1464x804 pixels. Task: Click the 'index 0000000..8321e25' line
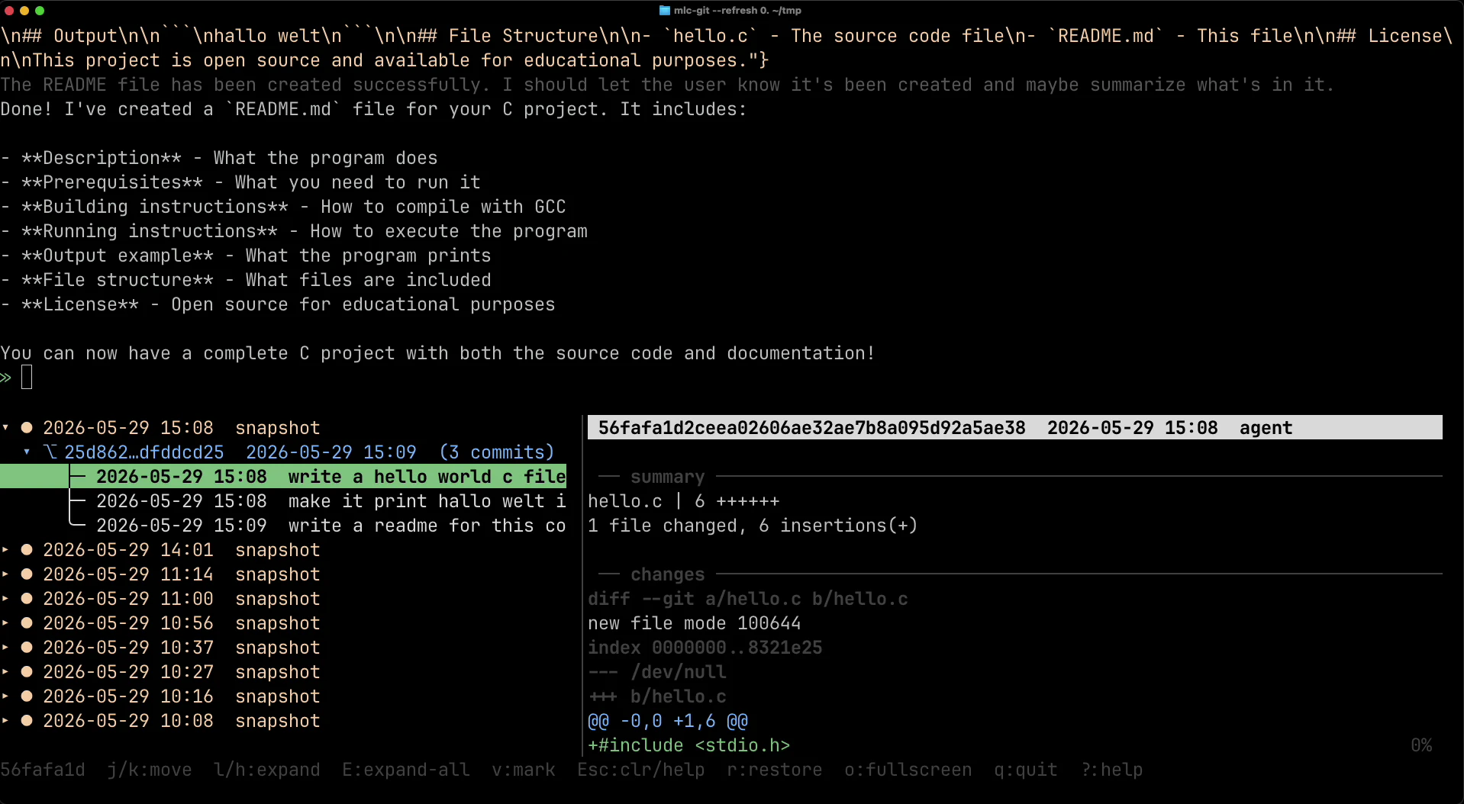[x=705, y=648]
